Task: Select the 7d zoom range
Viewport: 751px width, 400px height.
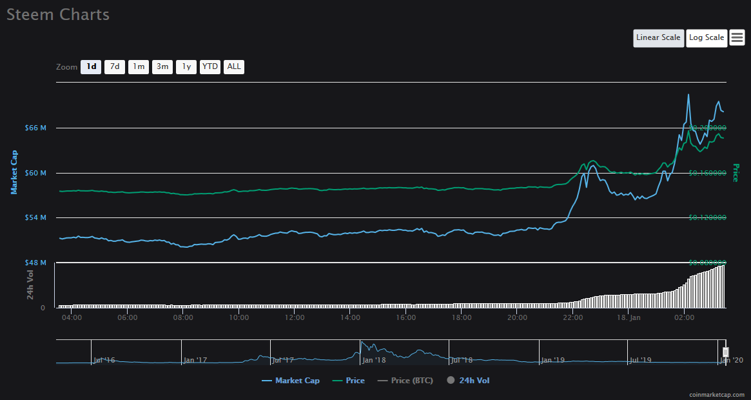Action: (x=115, y=66)
